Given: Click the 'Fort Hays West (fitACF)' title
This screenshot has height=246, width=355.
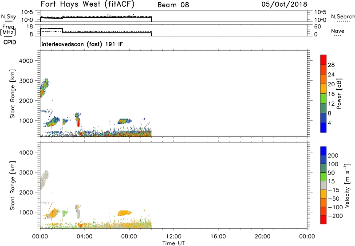Looking at the screenshot, I should click(x=87, y=4).
